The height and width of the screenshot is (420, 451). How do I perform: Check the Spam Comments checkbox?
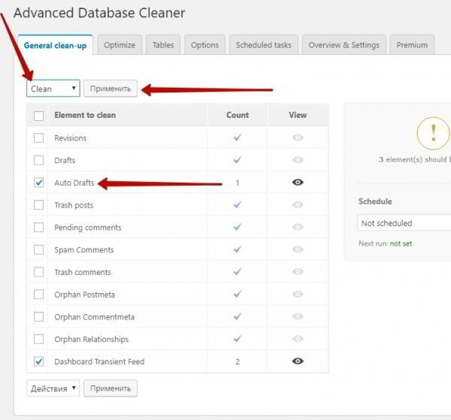click(38, 249)
